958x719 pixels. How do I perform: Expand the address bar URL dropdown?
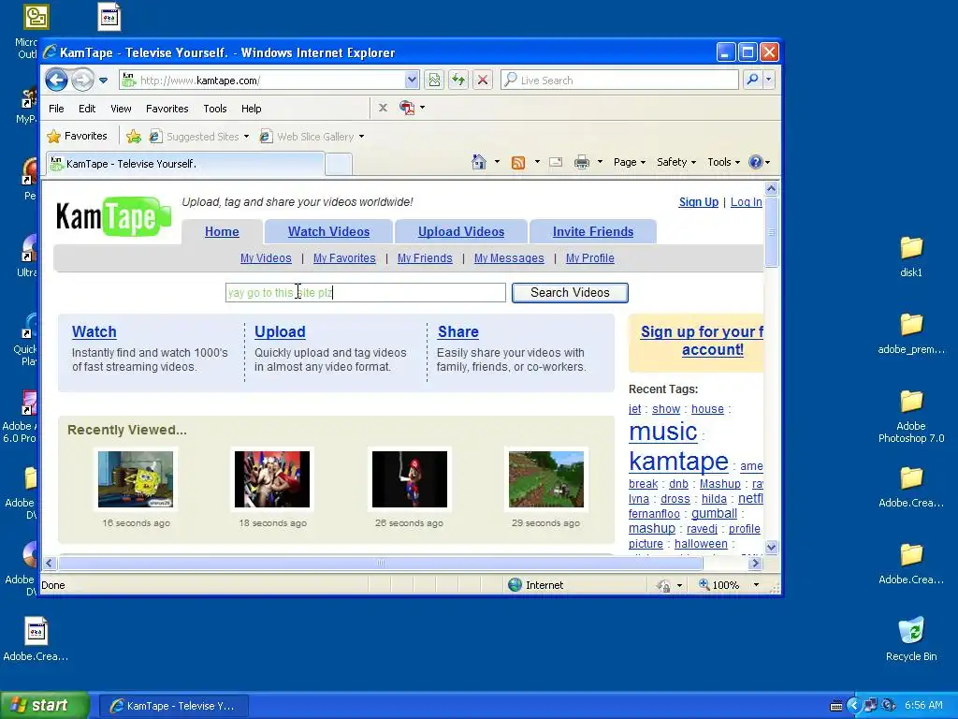pyautogui.click(x=412, y=80)
